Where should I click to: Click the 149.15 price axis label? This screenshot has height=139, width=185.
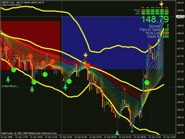click(180, 3)
